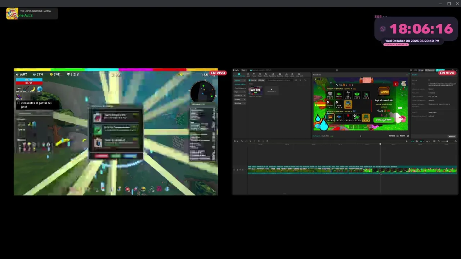The image size is (461, 259).
Task: Click the rainbow progress bar above game
Action: [116, 69]
